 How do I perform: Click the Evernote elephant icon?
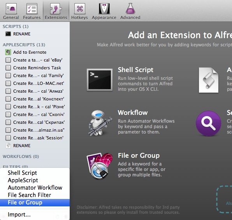[x=8, y=52]
